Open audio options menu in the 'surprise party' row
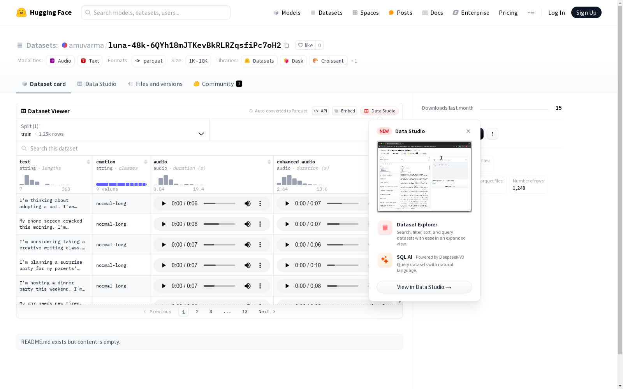 (x=260, y=265)
